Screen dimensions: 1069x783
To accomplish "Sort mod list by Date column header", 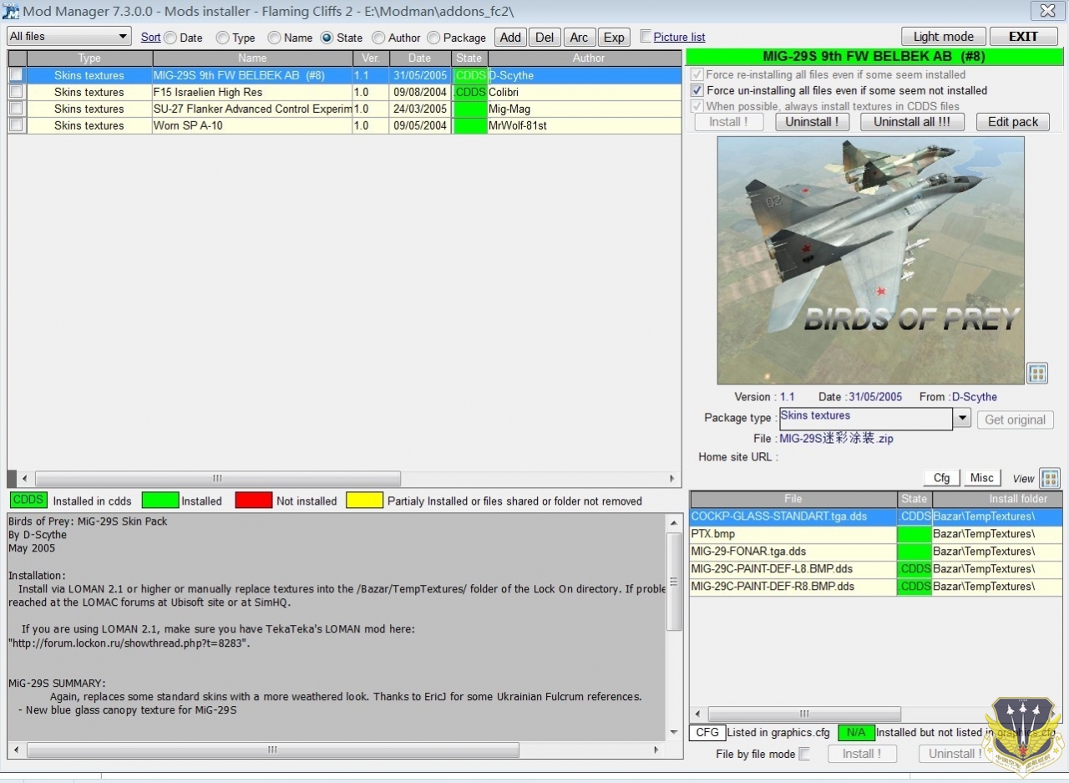I will [x=420, y=58].
